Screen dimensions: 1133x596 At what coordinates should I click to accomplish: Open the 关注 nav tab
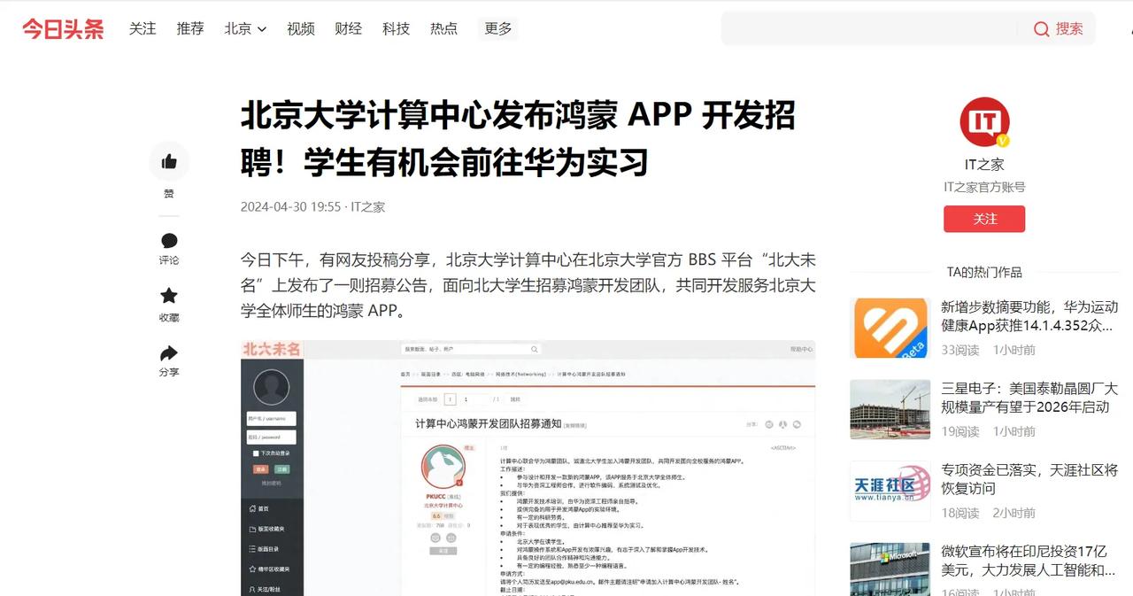point(143,29)
